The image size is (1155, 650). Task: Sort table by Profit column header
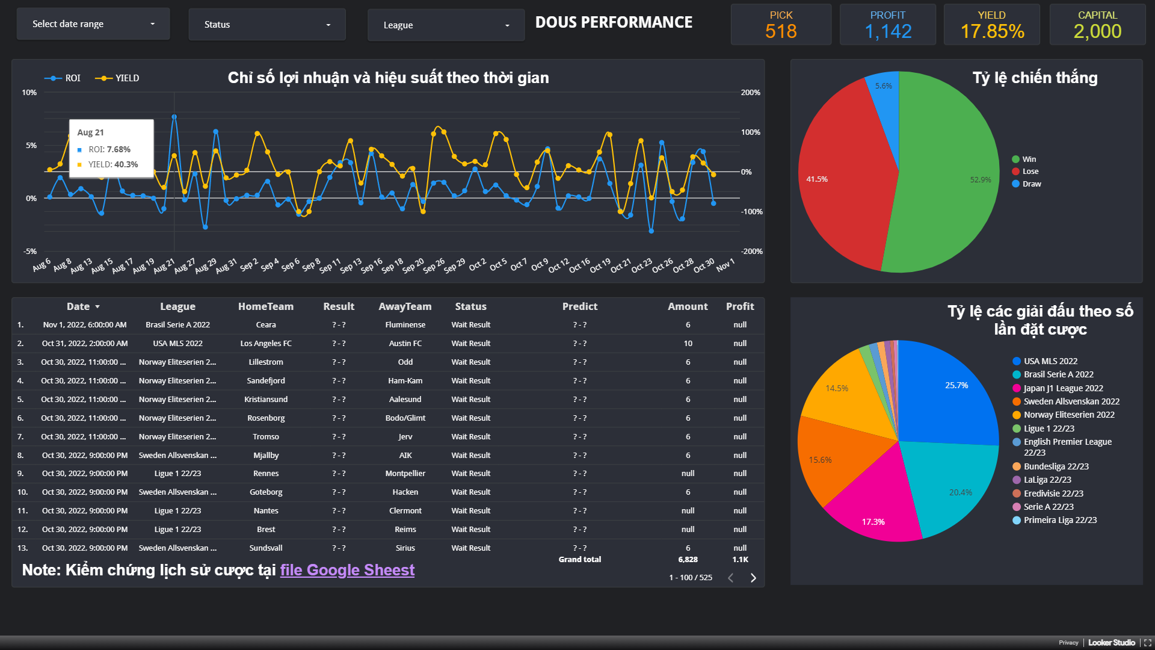pos(739,306)
